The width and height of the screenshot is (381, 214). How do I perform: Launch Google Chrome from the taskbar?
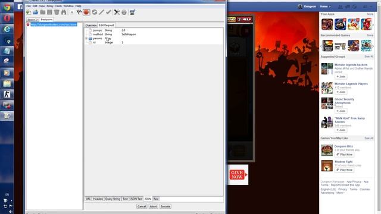(7, 8)
